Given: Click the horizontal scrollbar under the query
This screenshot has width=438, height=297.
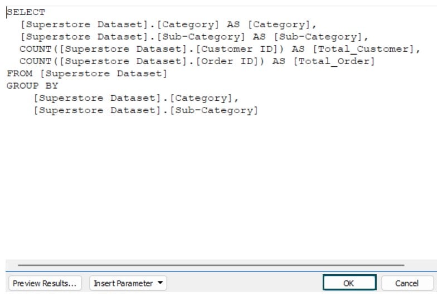Looking at the screenshot, I should [x=211, y=265].
